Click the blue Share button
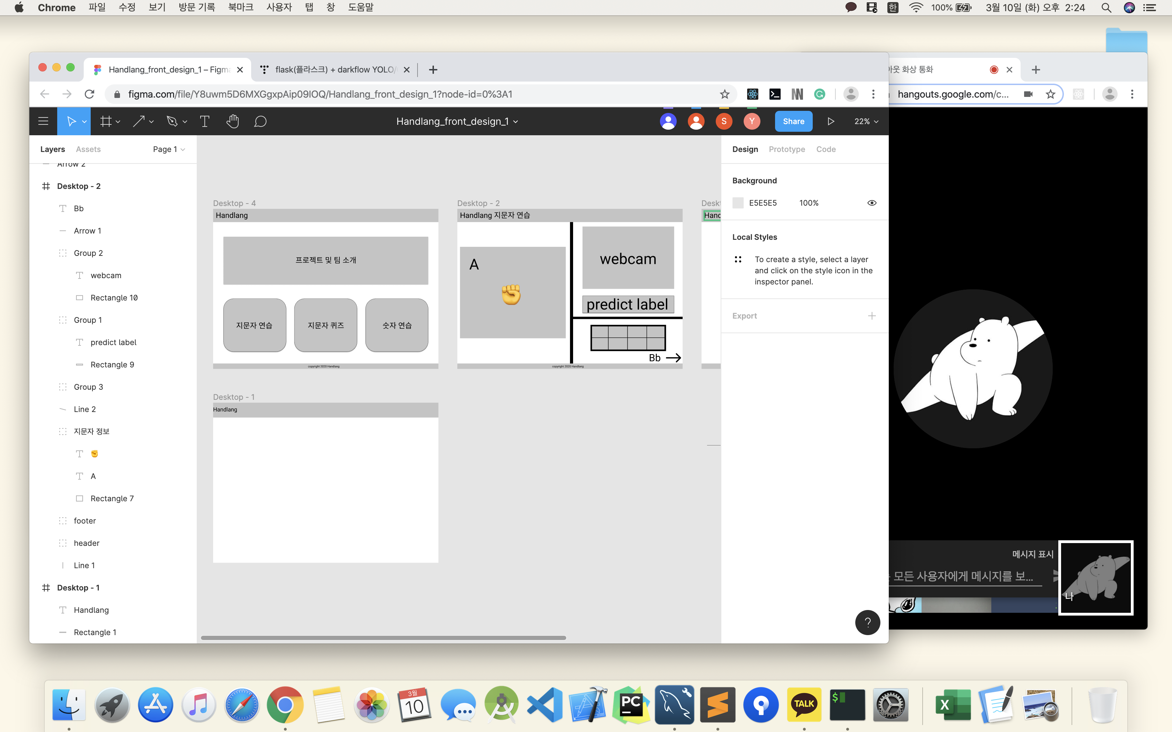This screenshot has height=732, width=1172. tap(793, 122)
